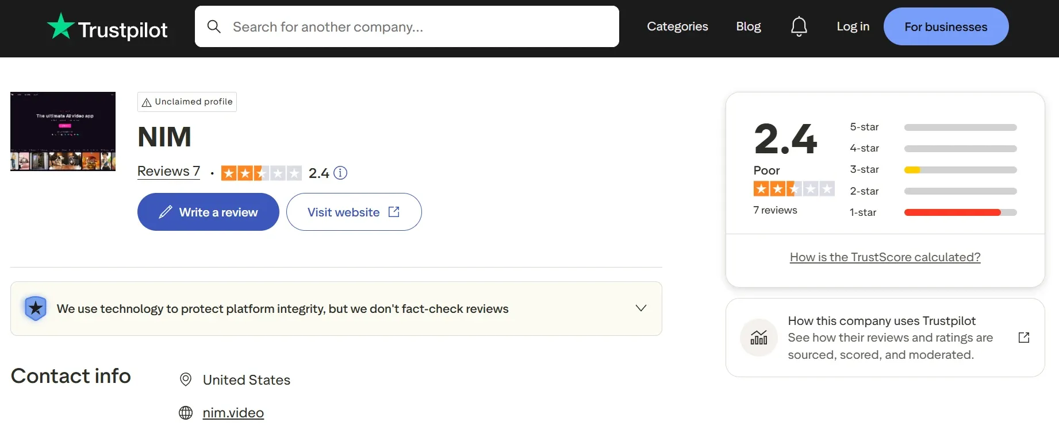Click the NIM company heading
Image resolution: width=1059 pixels, height=430 pixels.
tap(164, 137)
